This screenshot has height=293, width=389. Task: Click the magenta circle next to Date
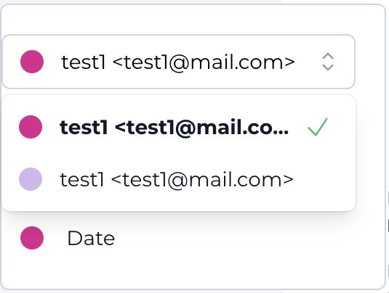[32, 238]
